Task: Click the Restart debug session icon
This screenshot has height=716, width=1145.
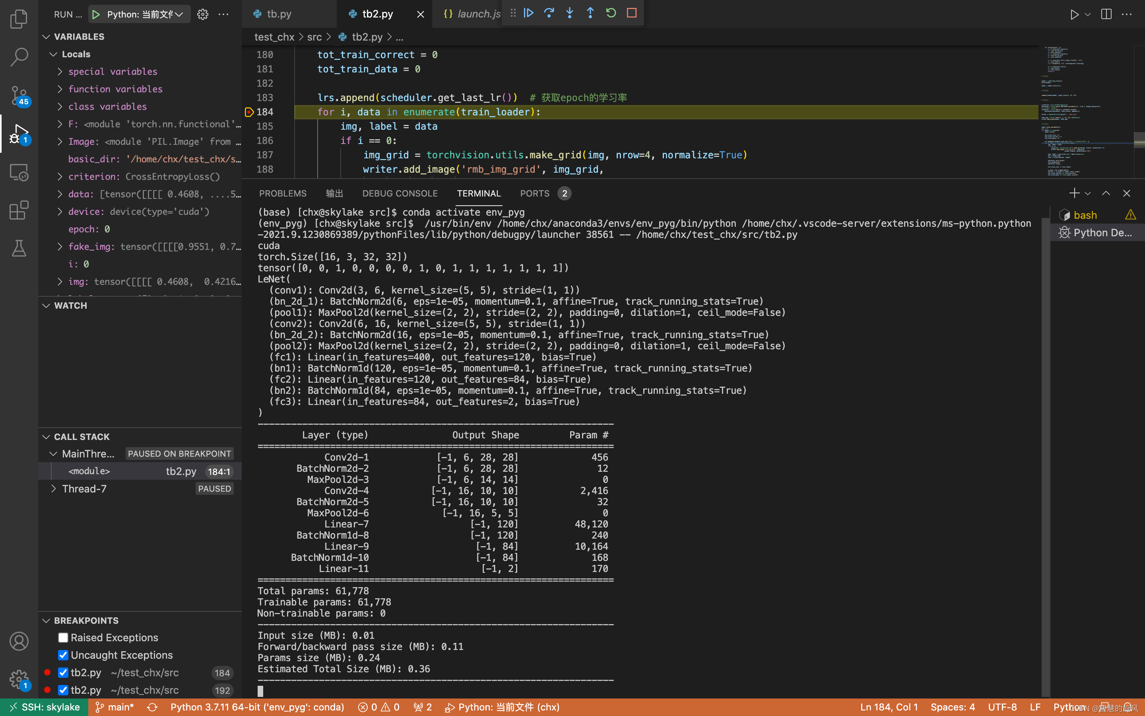Action: click(x=610, y=13)
